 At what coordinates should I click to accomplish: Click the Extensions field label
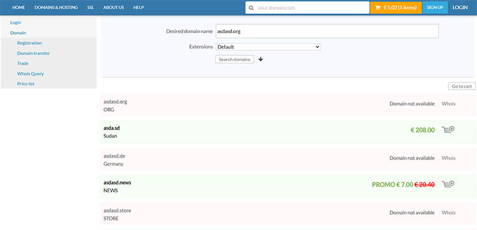pos(201,47)
